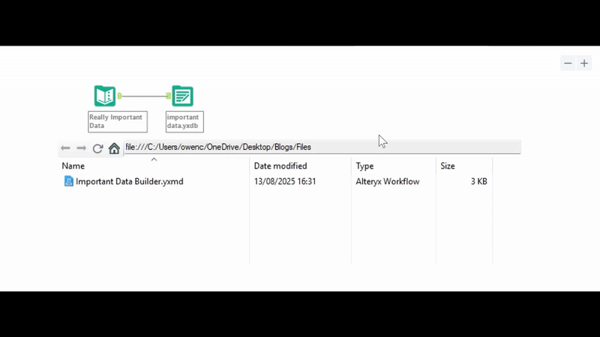Screen dimensions: 600x337
Task: Click the 'important data.yxdb' annotation
Action: click(x=184, y=121)
